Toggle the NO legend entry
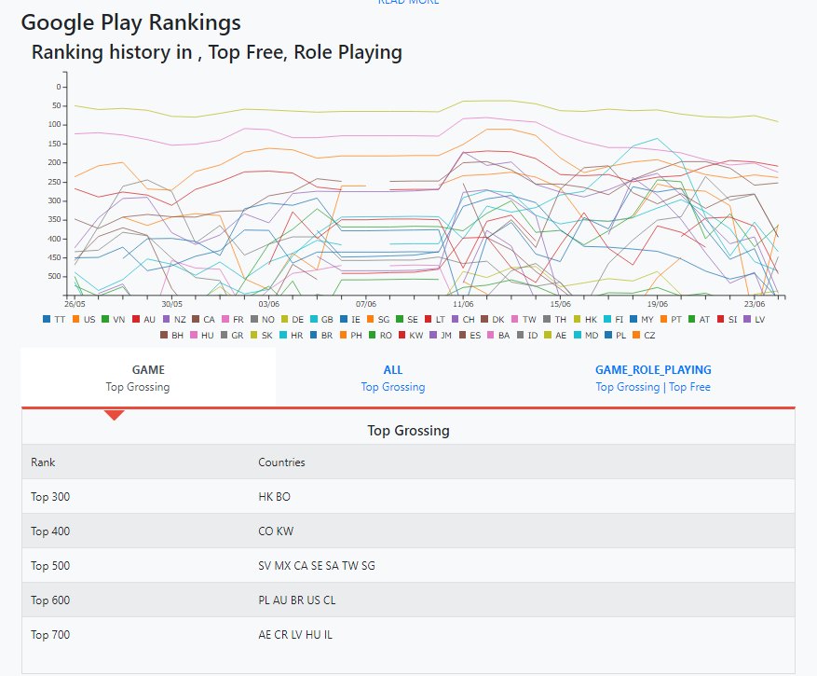817x676 pixels. point(262,319)
